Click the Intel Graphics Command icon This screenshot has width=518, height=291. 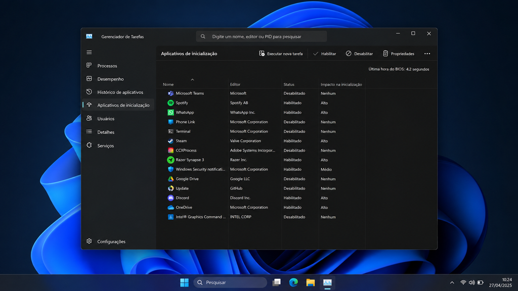(x=170, y=217)
